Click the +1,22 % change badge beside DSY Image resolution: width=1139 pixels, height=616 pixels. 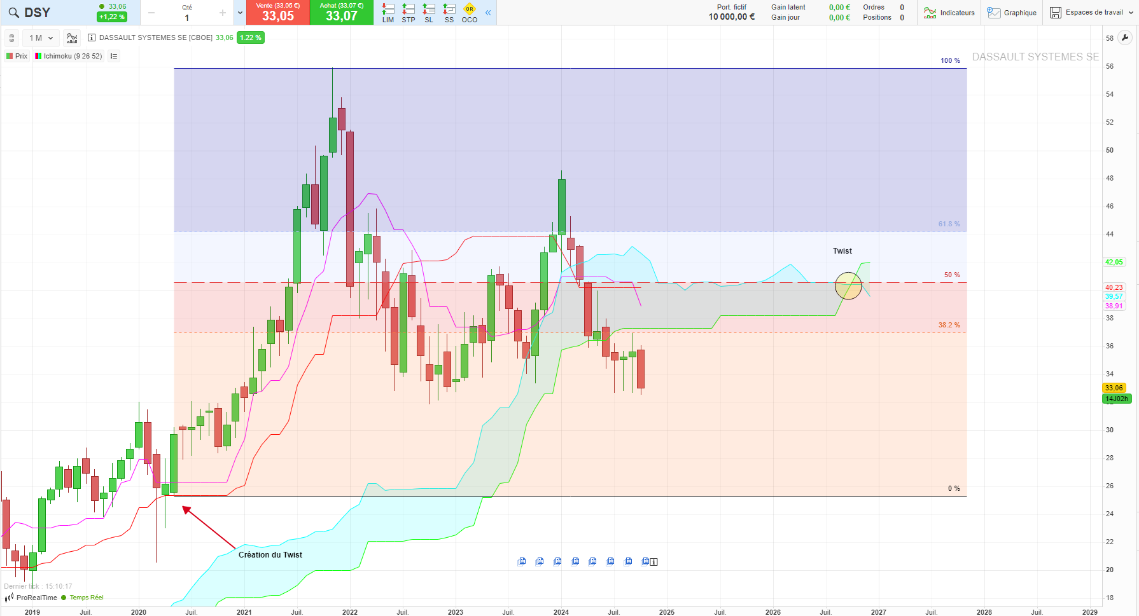click(112, 17)
